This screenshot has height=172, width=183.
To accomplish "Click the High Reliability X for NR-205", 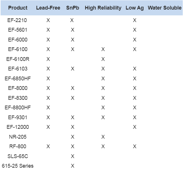I will [x=103, y=137].
